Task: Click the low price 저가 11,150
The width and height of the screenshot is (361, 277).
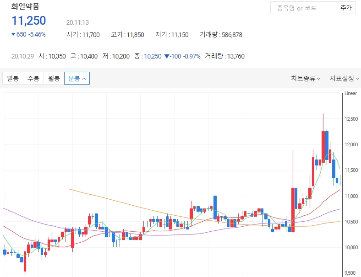Action: tap(172, 35)
